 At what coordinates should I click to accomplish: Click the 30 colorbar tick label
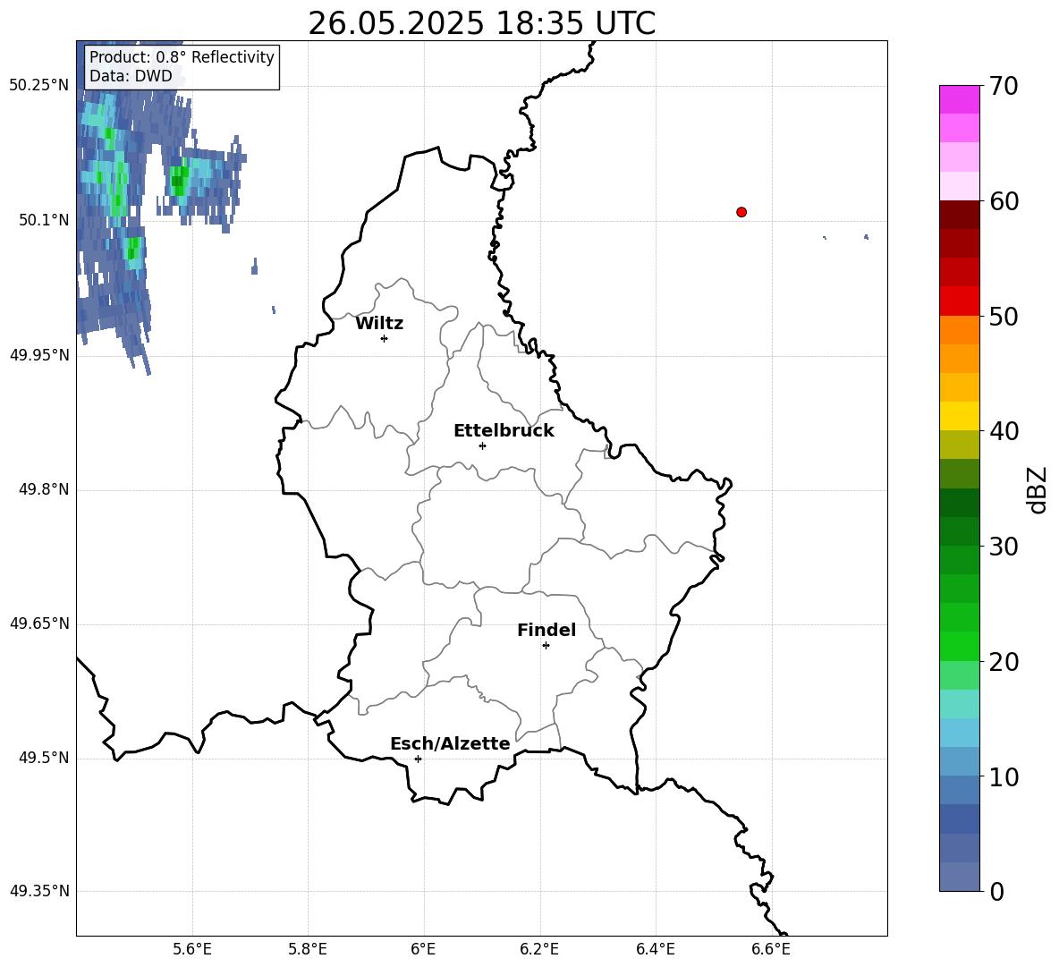coord(1004,547)
